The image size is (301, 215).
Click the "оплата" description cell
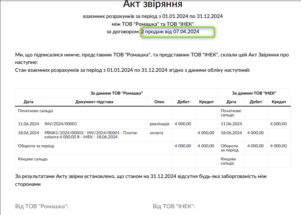[156, 132]
